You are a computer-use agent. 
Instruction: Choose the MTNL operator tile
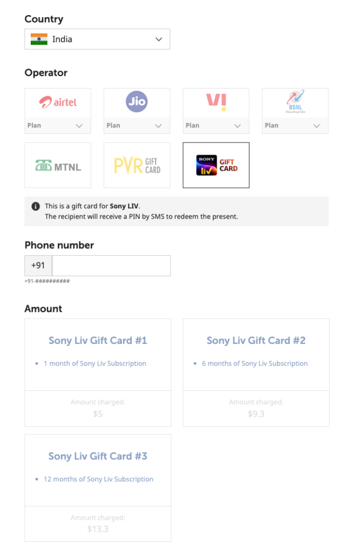58,165
